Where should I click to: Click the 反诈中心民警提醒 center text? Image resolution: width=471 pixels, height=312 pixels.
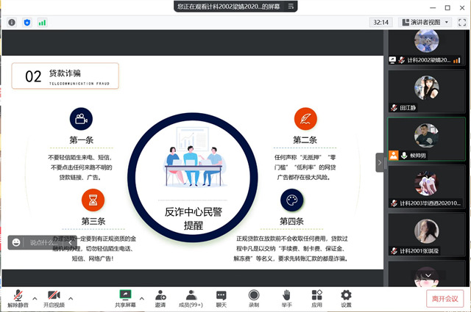pos(193,219)
